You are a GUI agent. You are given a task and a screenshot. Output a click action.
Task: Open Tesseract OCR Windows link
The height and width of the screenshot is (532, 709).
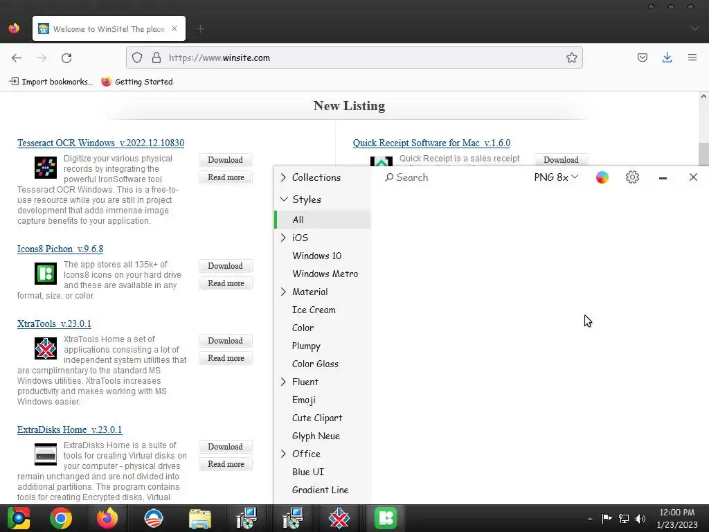(x=101, y=143)
